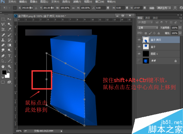Open the 滤镜(T) menu

pos(77,2)
